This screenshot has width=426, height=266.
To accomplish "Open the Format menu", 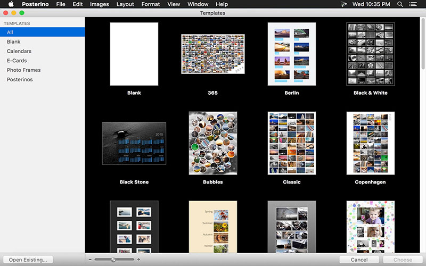I will (x=151, y=4).
